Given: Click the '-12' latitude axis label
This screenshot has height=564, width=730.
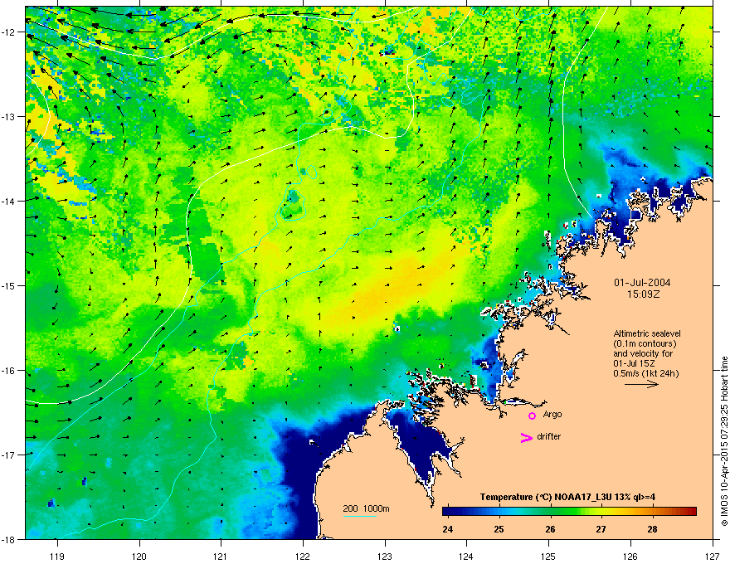Looking at the screenshot, I should [9, 32].
